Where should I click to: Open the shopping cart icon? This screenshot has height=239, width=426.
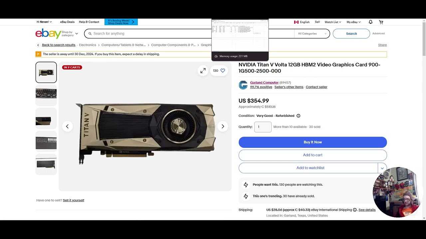coord(381,22)
